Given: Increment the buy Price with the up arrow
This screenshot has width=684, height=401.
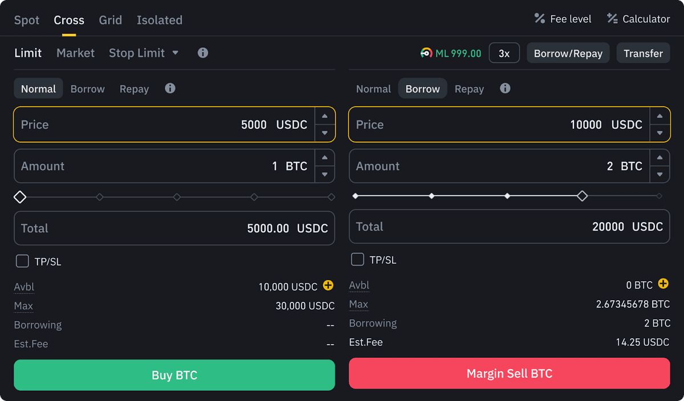Looking at the screenshot, I should click(x=325, y=116).
